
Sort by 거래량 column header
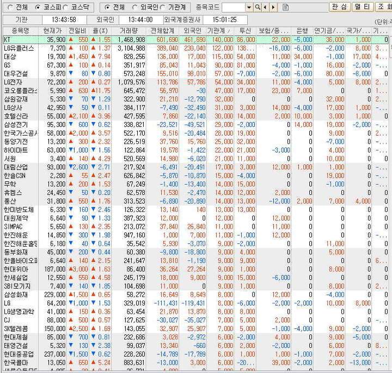128,30
